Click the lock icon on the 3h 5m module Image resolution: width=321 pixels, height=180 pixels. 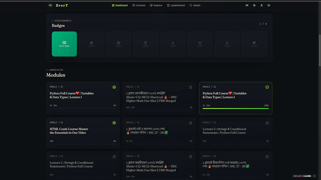tap(191, 123)
